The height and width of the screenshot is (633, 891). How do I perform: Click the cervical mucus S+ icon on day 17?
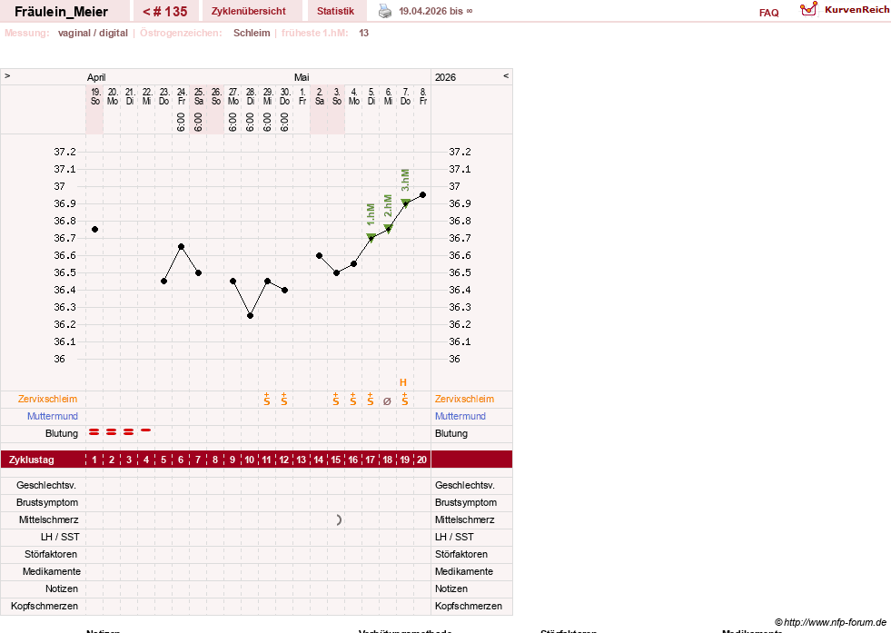pos(370,399)
